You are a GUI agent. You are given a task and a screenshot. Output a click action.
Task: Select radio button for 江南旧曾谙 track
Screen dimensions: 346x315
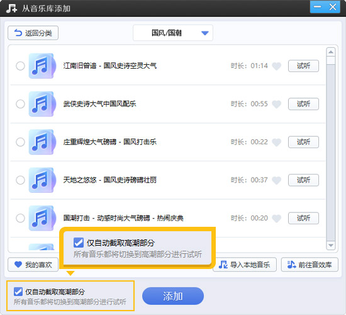point(20,66)
